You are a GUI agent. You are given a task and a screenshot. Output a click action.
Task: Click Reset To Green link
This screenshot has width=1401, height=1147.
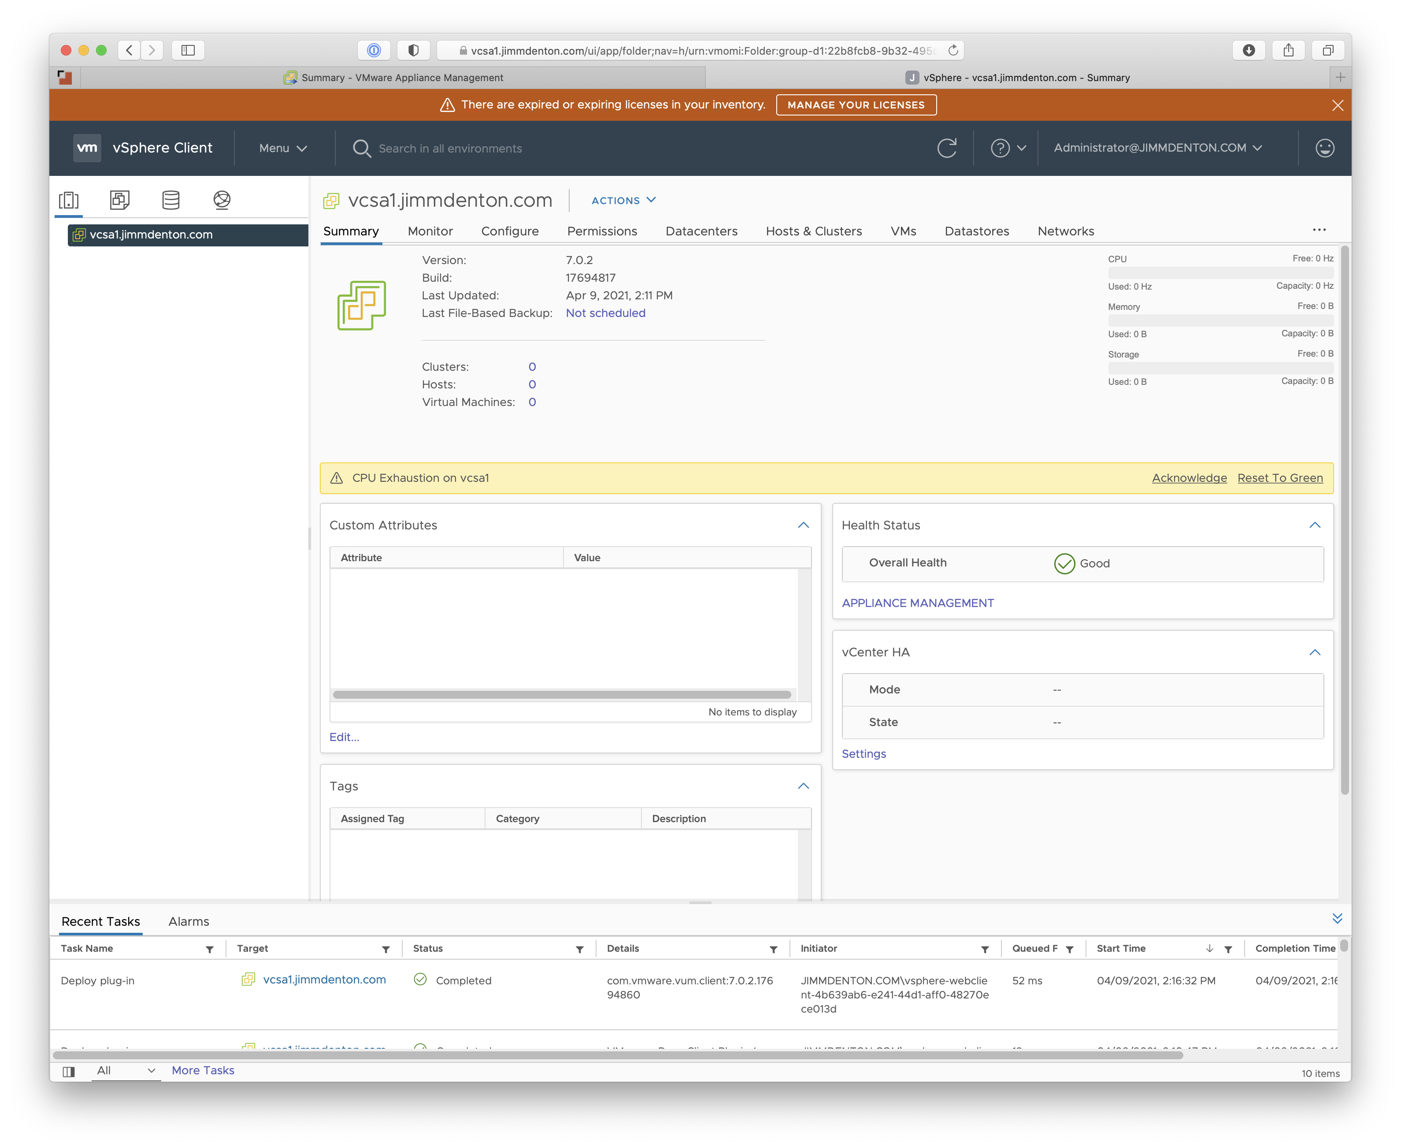(x=1279, y=478)
